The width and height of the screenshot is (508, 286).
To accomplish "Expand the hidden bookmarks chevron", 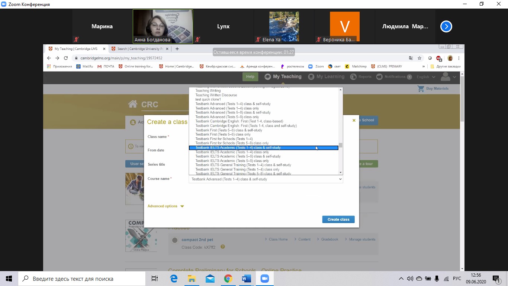I will (x=424, y=67).
